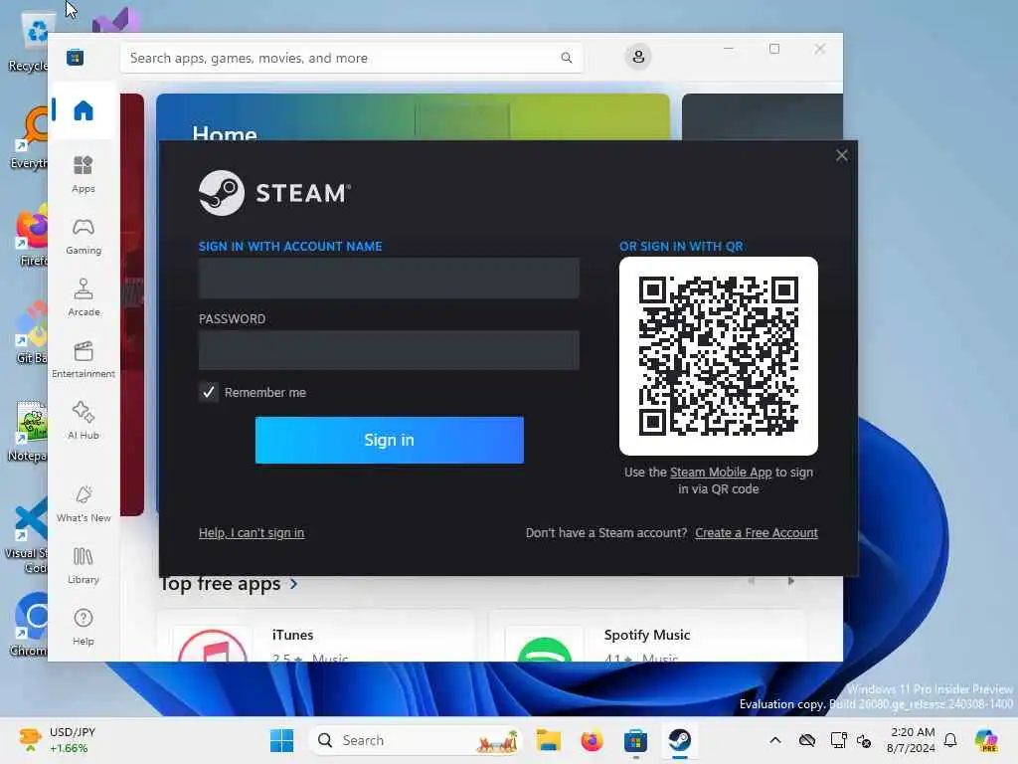The width and height of the screenshot is (1018, 764).
Task: Open the Store account profile icon
Action: point(638,57)
